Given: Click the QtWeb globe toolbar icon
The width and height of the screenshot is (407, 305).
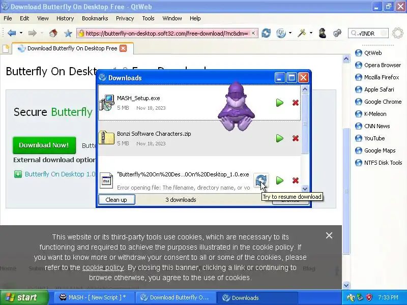Looking at the screenshot, I should tap(281, 33).
